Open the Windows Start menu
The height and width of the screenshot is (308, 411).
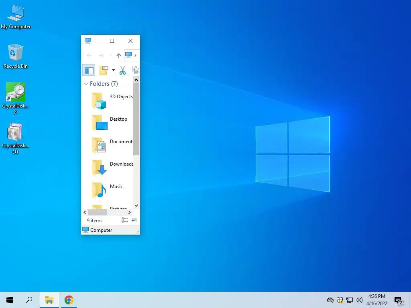pos(10,300)
